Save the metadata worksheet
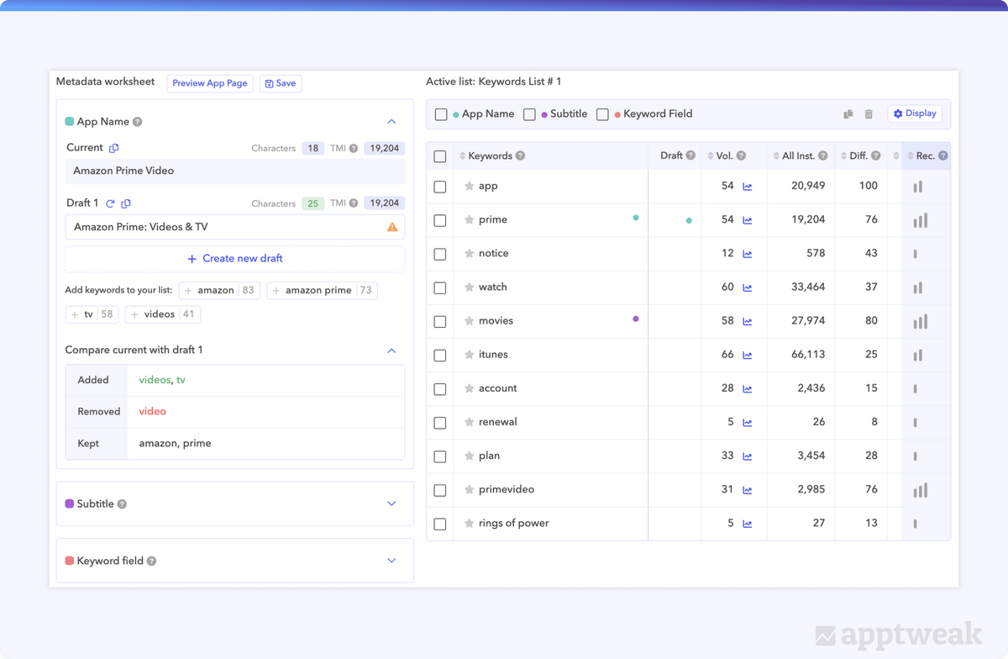 [281, 83]
